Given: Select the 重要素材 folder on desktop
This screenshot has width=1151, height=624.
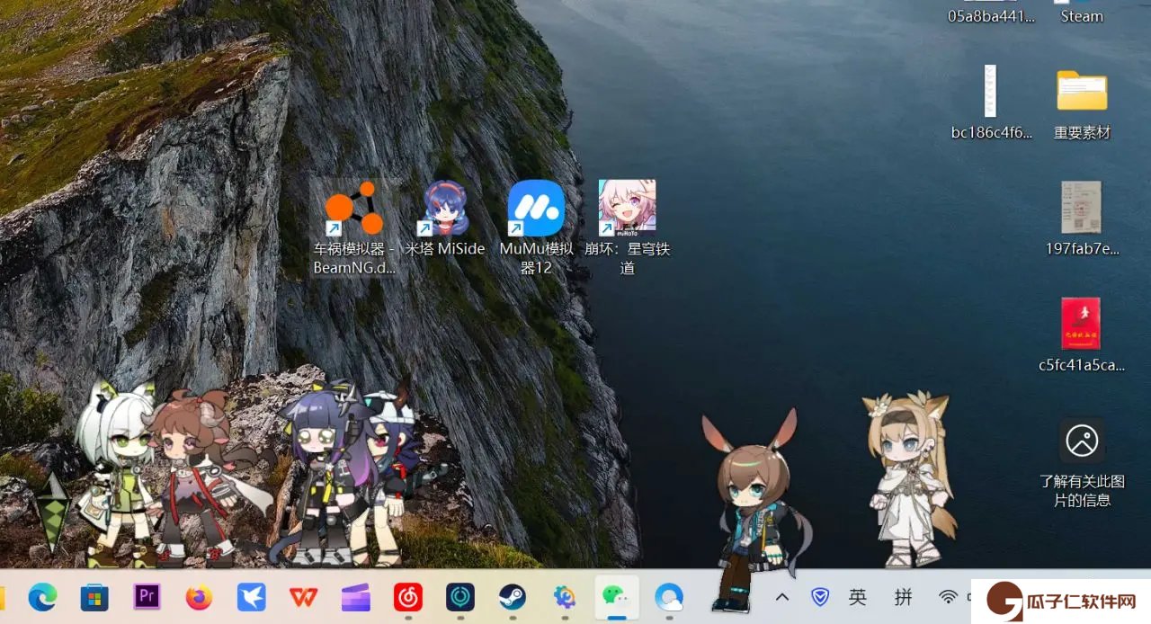Looking at the screenshot, I should [1082, 103].
